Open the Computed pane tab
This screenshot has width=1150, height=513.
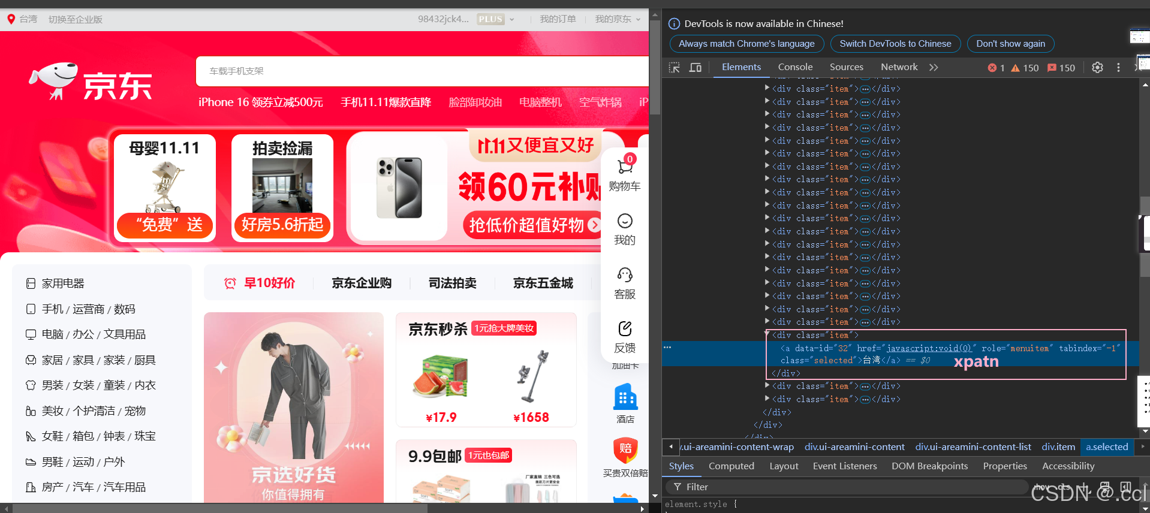tap(731, 466)
